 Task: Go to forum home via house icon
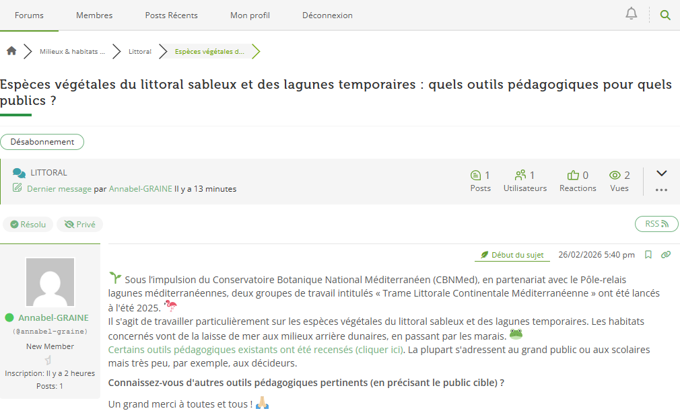11,51
